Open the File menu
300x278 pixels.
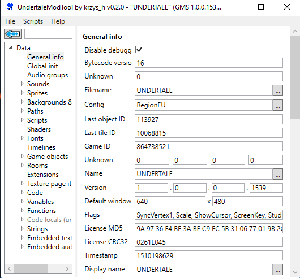point(10,21)
